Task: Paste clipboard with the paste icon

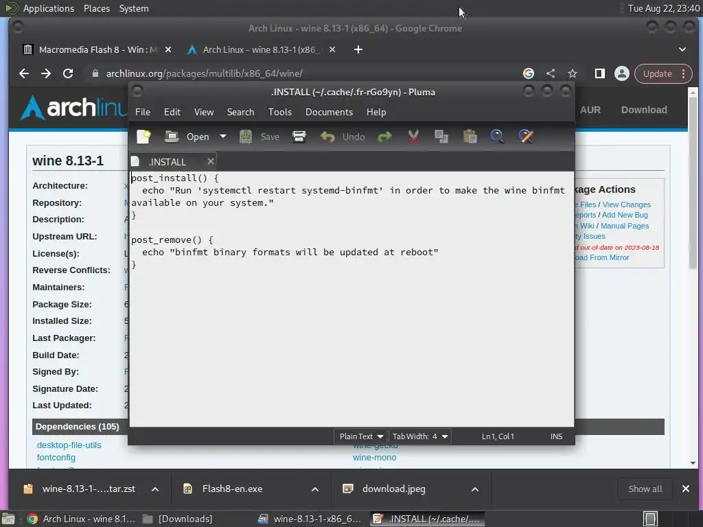Action: [x=470, y=137]
